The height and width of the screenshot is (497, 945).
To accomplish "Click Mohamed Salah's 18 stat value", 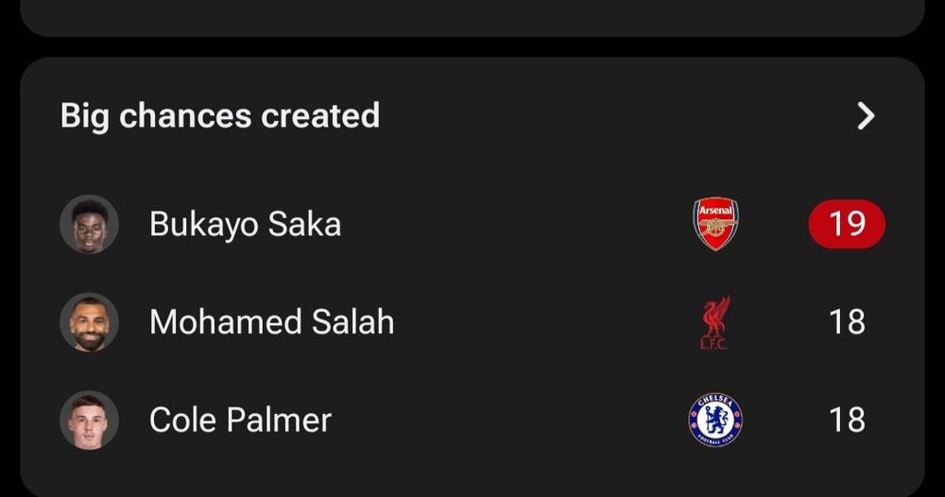I will [x=847, y=322].
